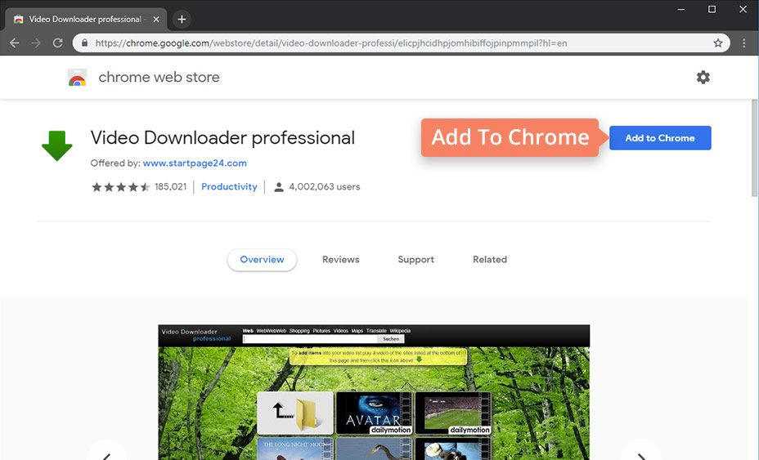Click the Add to Chrome button
This screenshot has width=759, height=460.
tap(660, 138)
